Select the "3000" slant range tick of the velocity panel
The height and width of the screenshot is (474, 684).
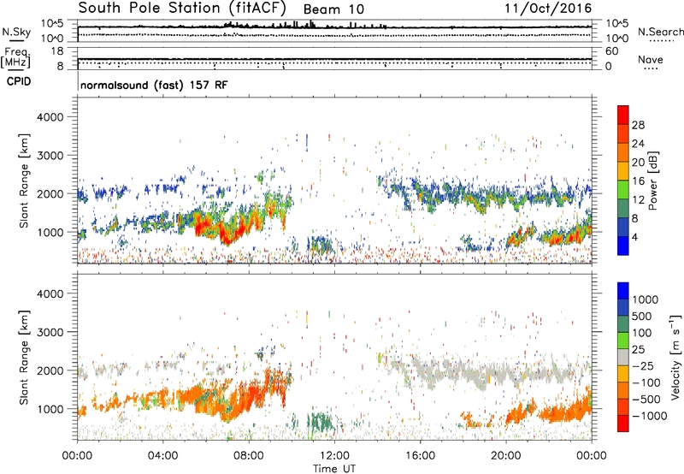pos(50,333)
